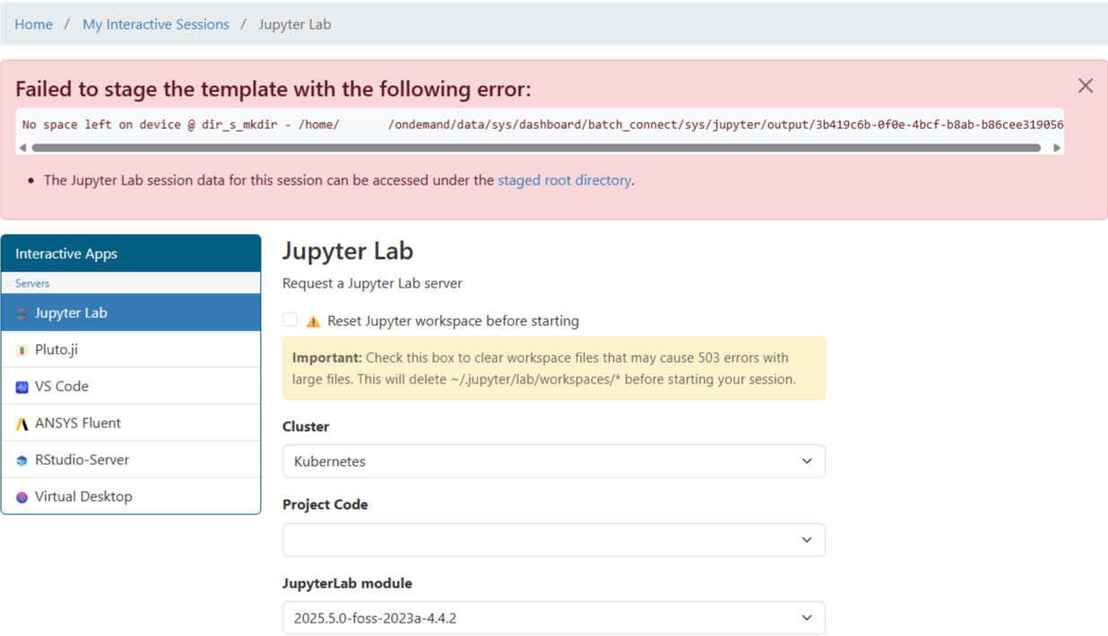Open the Cluster dropdown showing Kubernetes
This screenshot has height=636, width=1108.
(x=553, y=461)
